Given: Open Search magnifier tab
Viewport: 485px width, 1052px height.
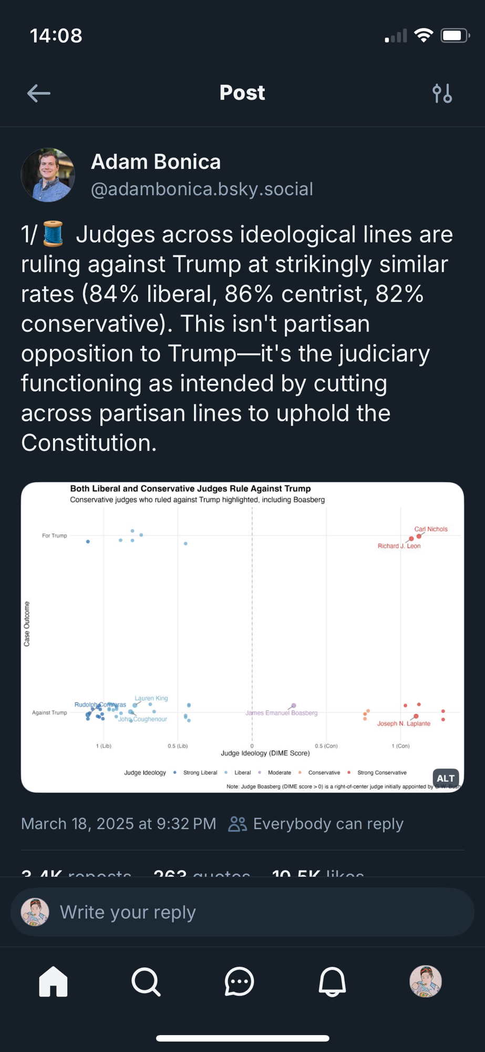Looking at the screenshot, I should (x=146, y=982).
